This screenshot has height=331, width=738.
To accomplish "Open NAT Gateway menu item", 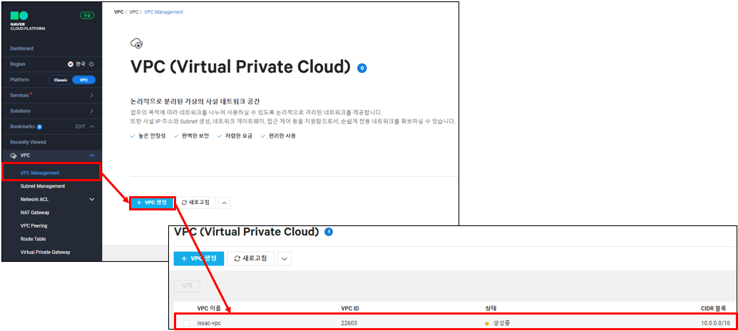I will point(35,213).
